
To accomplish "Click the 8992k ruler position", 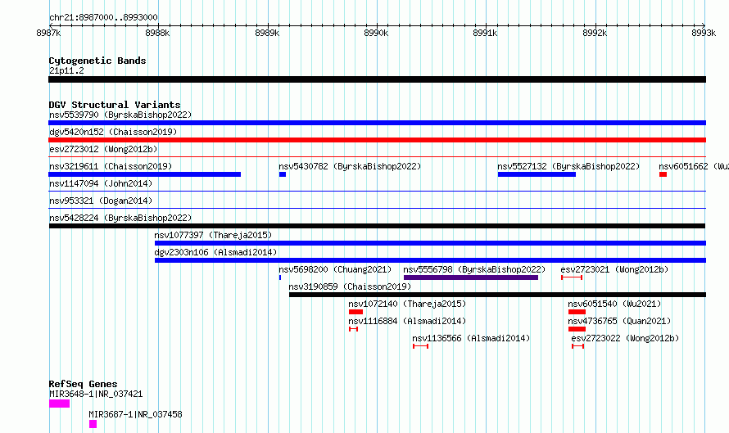I will pos(595,33).
